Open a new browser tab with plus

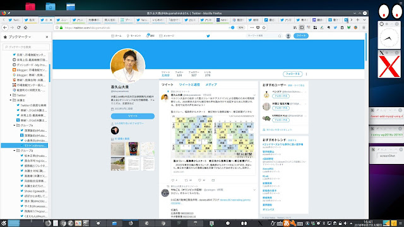(358, 20)
